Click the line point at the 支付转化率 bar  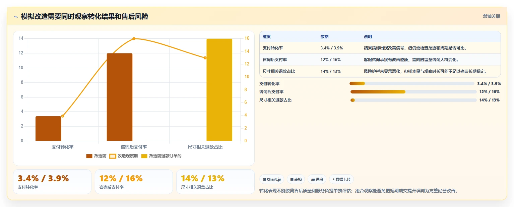coord(63,116)
